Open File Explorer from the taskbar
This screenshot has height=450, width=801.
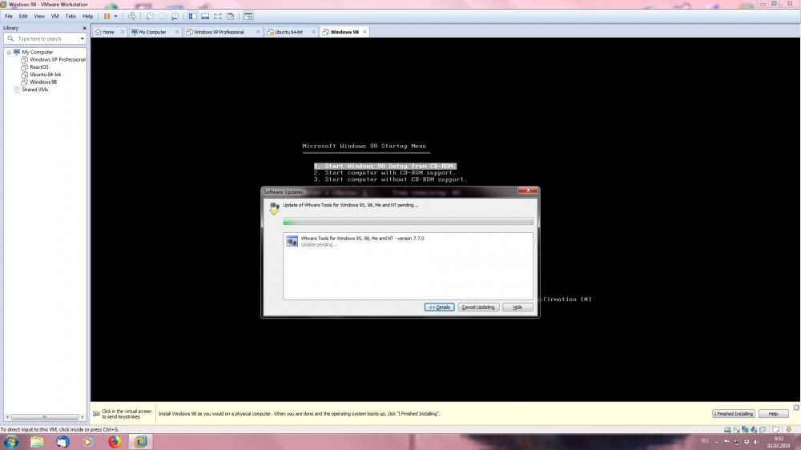pos(37,442)
